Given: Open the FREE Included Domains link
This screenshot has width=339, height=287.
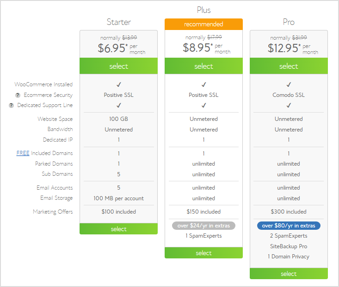Looking at the screenshot, I should [23, 153].
